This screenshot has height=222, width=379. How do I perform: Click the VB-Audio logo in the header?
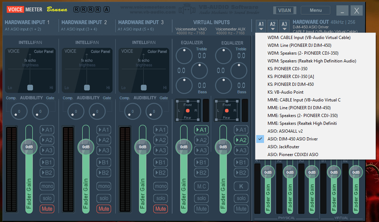coord(187,10)
